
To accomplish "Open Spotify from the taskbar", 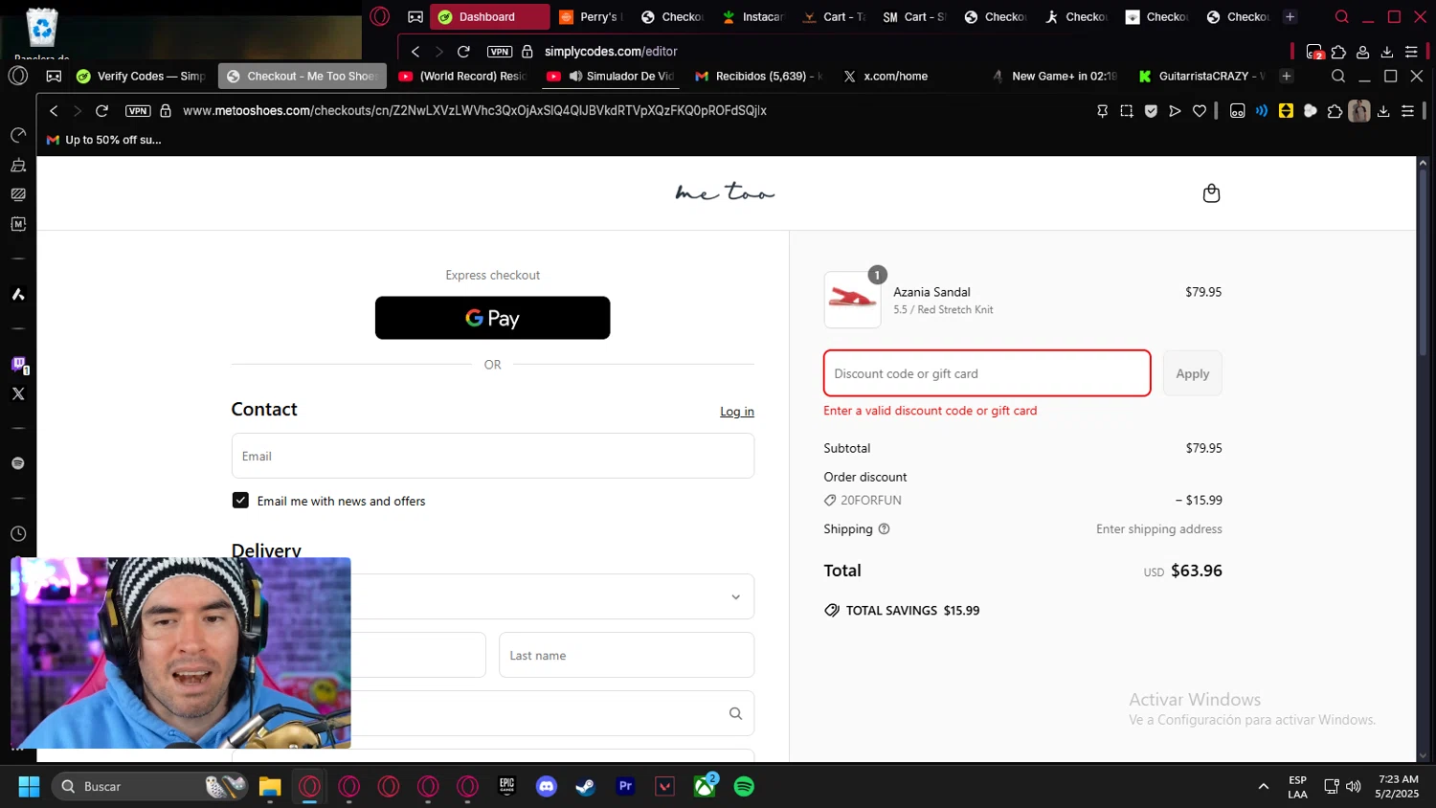I will [x=744, y=787].
